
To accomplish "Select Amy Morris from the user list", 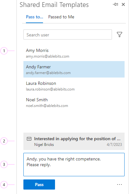I will 74,53.
